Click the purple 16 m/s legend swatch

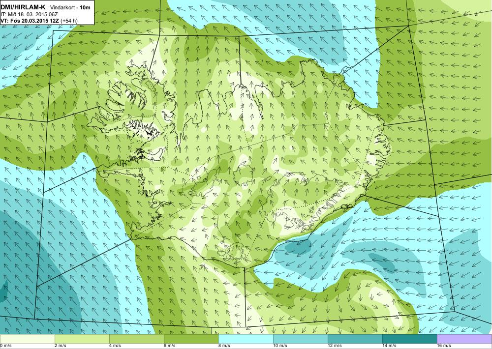[x=464, y=339]
